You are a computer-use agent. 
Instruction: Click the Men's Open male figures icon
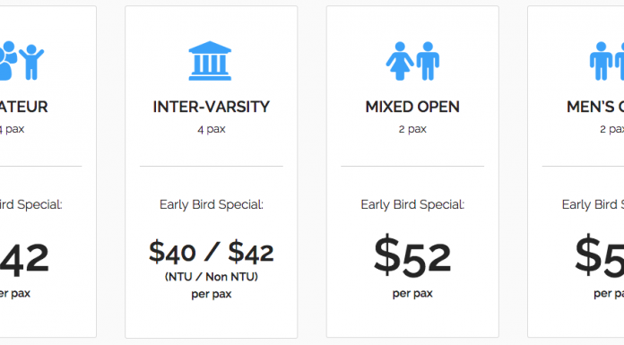[x=606, y=61]
